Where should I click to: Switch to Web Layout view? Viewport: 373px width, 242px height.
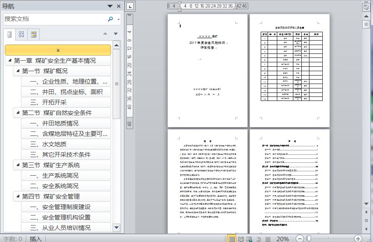(249, 239)
